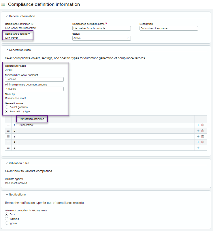Collapse the General information section
Image resolution: width=213 pixels, height=231 pixels.
(7, 16)
